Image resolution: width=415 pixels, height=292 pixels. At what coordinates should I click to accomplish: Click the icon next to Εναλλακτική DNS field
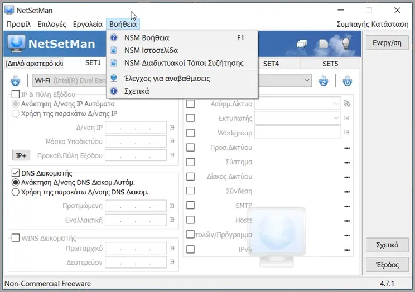pos(172,220)
